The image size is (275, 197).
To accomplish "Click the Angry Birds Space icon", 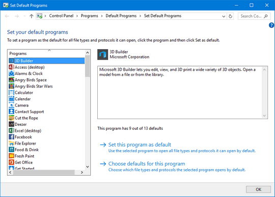I will point(11,80).
